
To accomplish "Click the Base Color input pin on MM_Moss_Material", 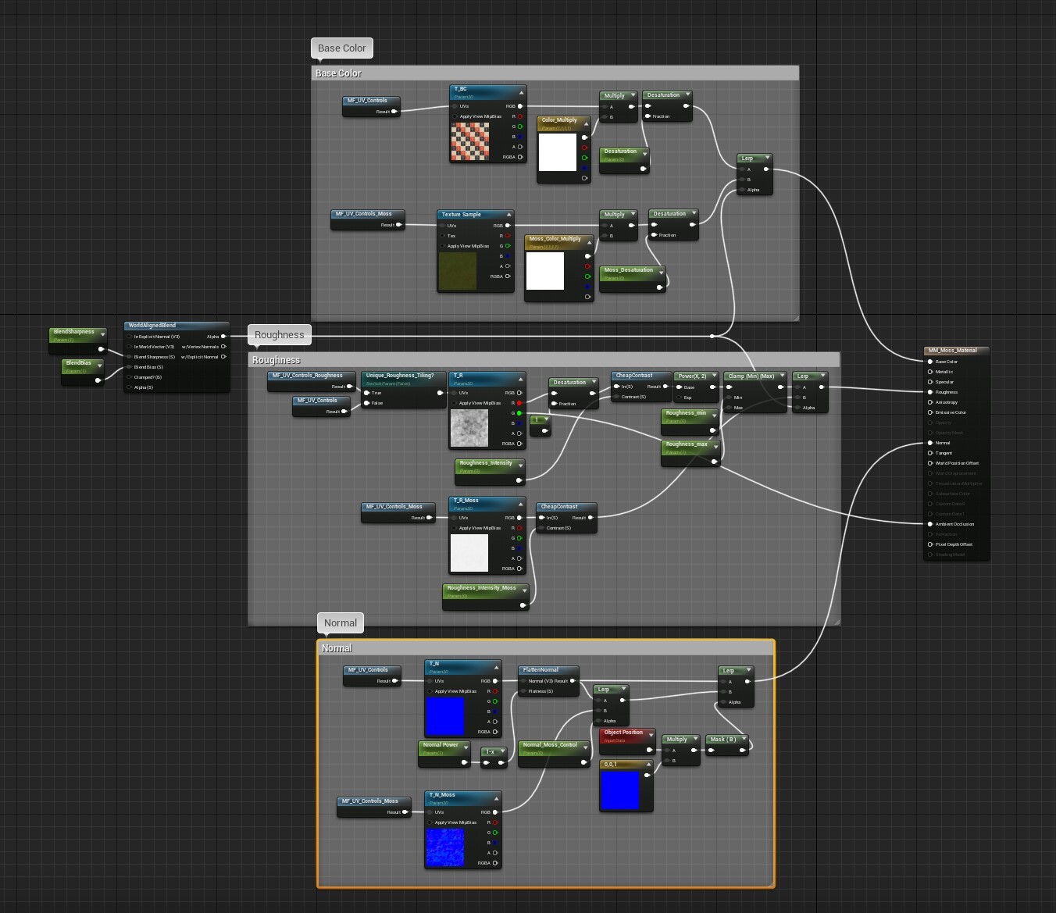I will (929, 362).
